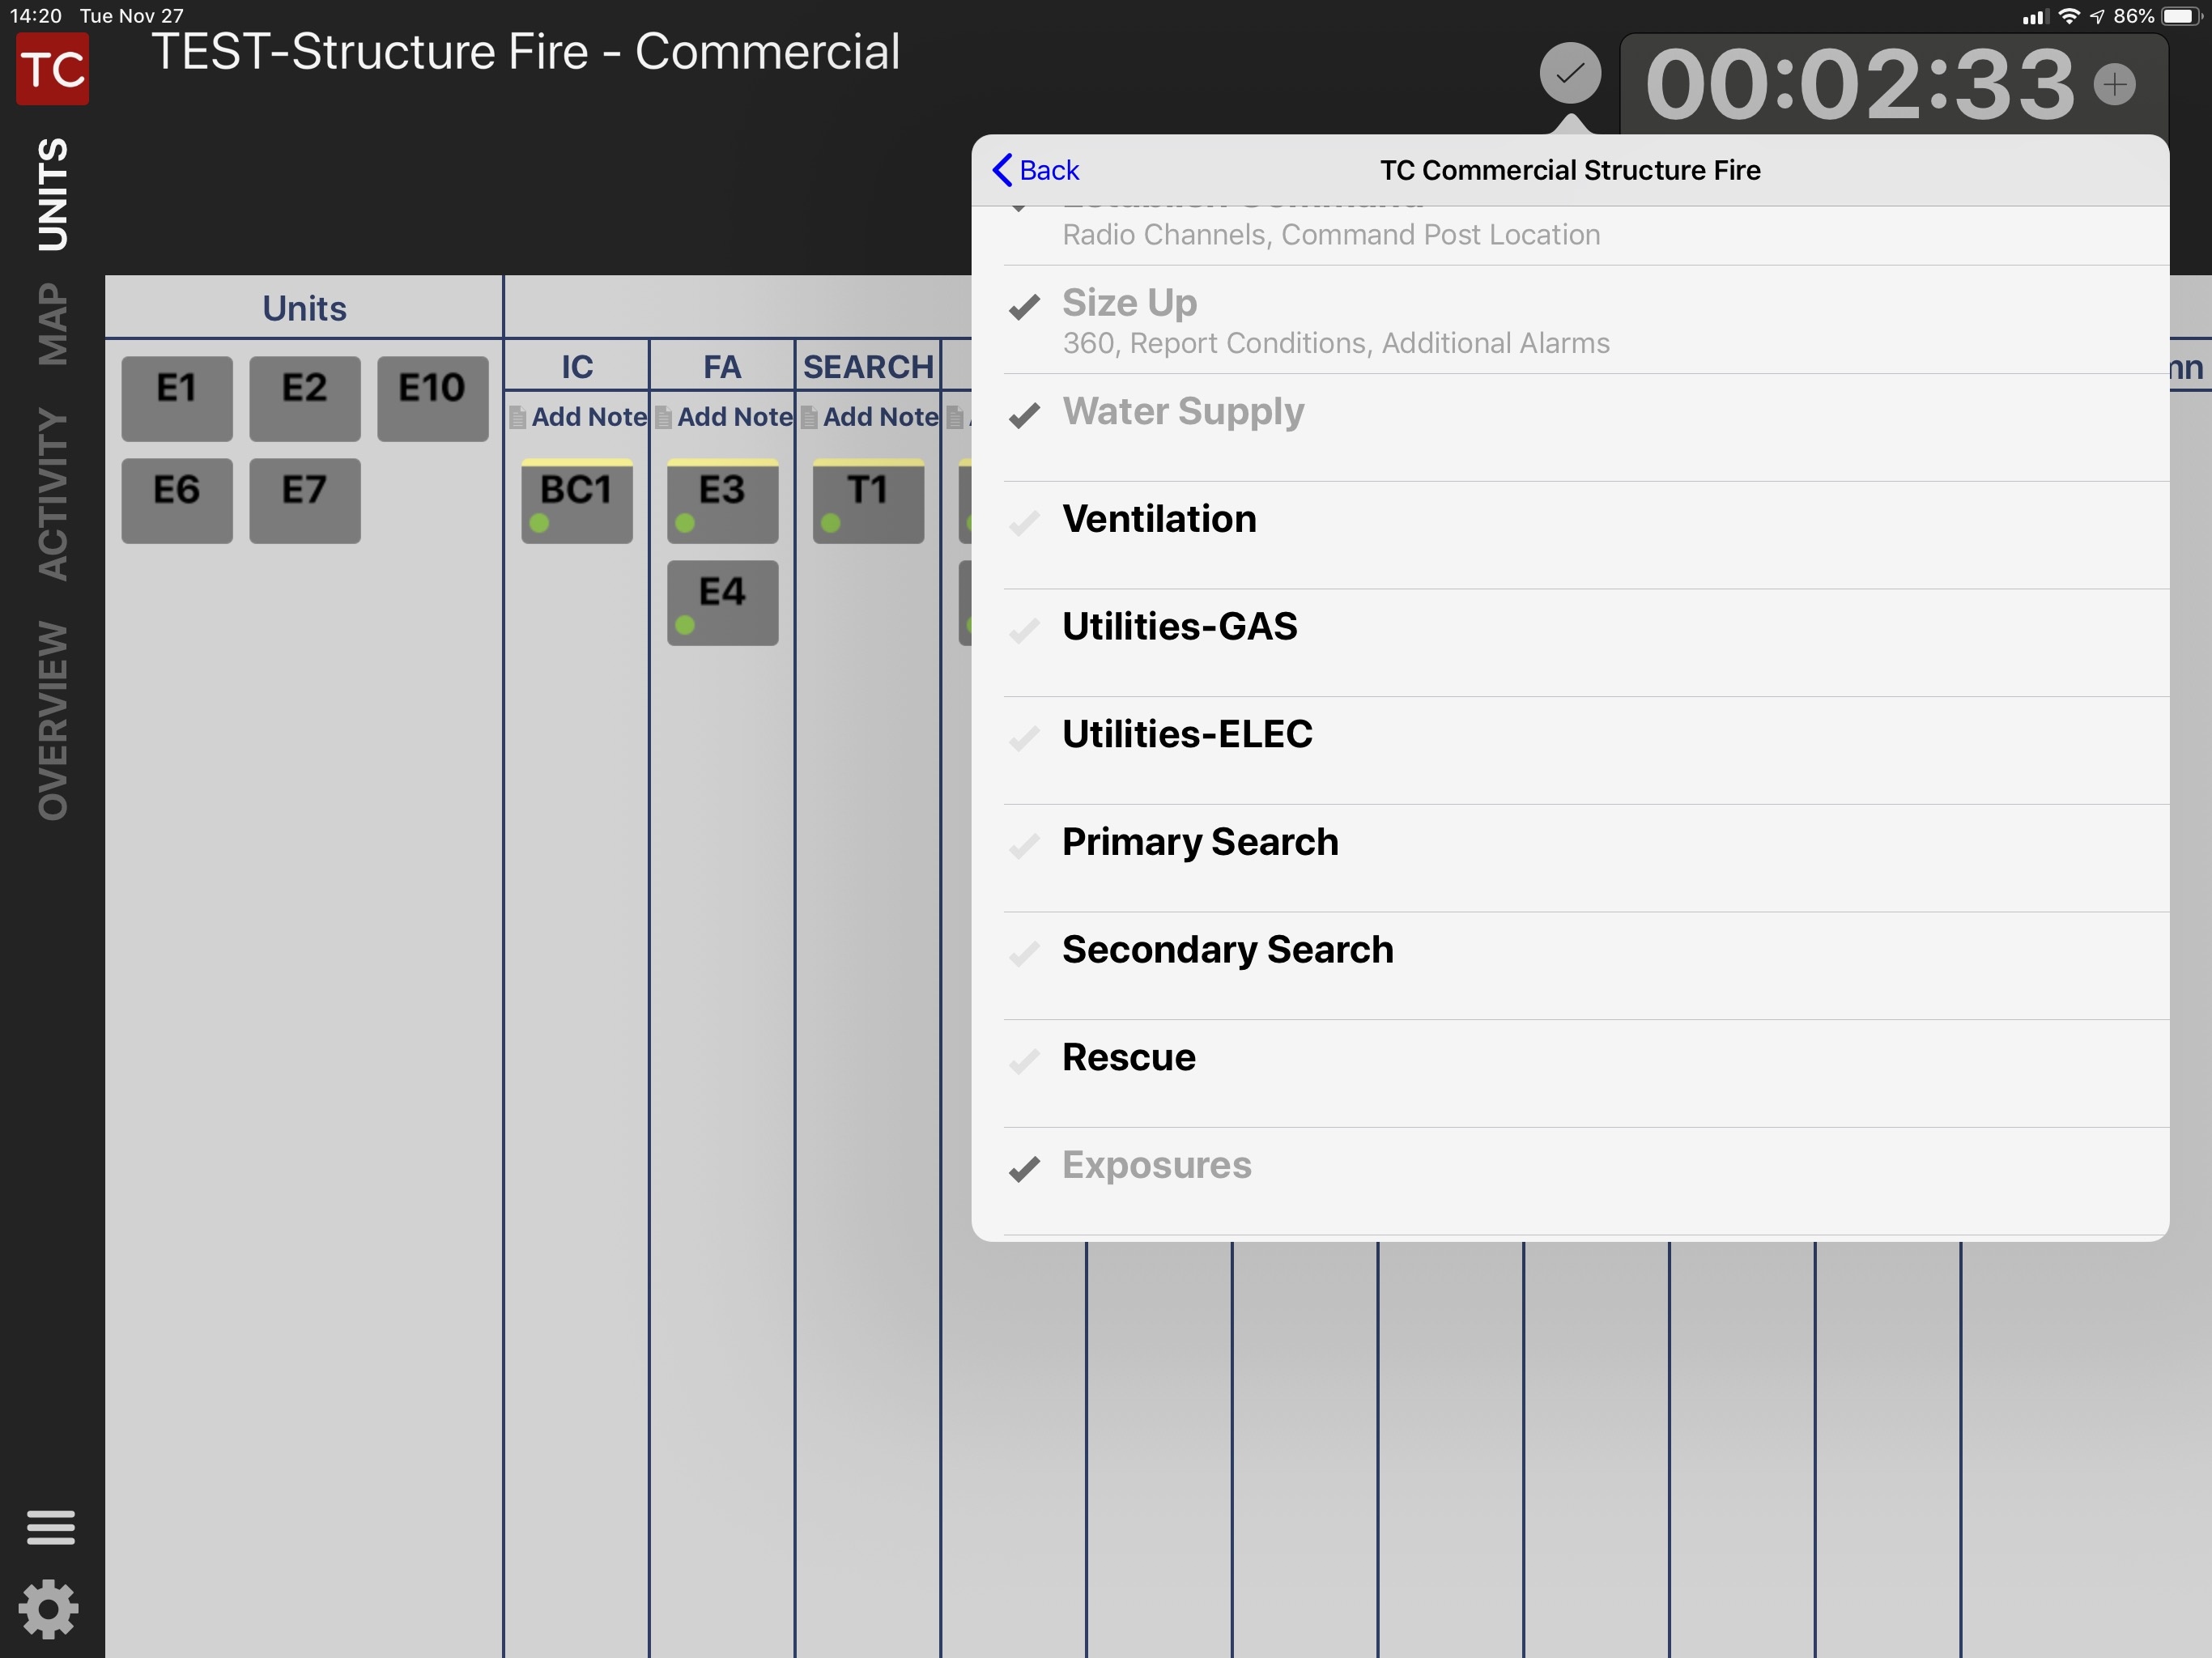Viewport: 2212px width, 1658px height.
Task: Open the hamburger menu at bottom left
Action: tap(50, 1527)
